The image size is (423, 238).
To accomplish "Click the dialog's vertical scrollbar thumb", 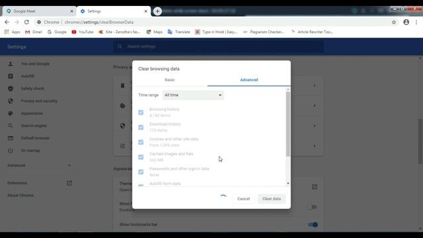I will 288,124.
